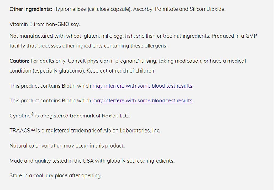274x190 pixels.
Task: Click the 'Store in a cool, dry place' line
Action: 56,175
